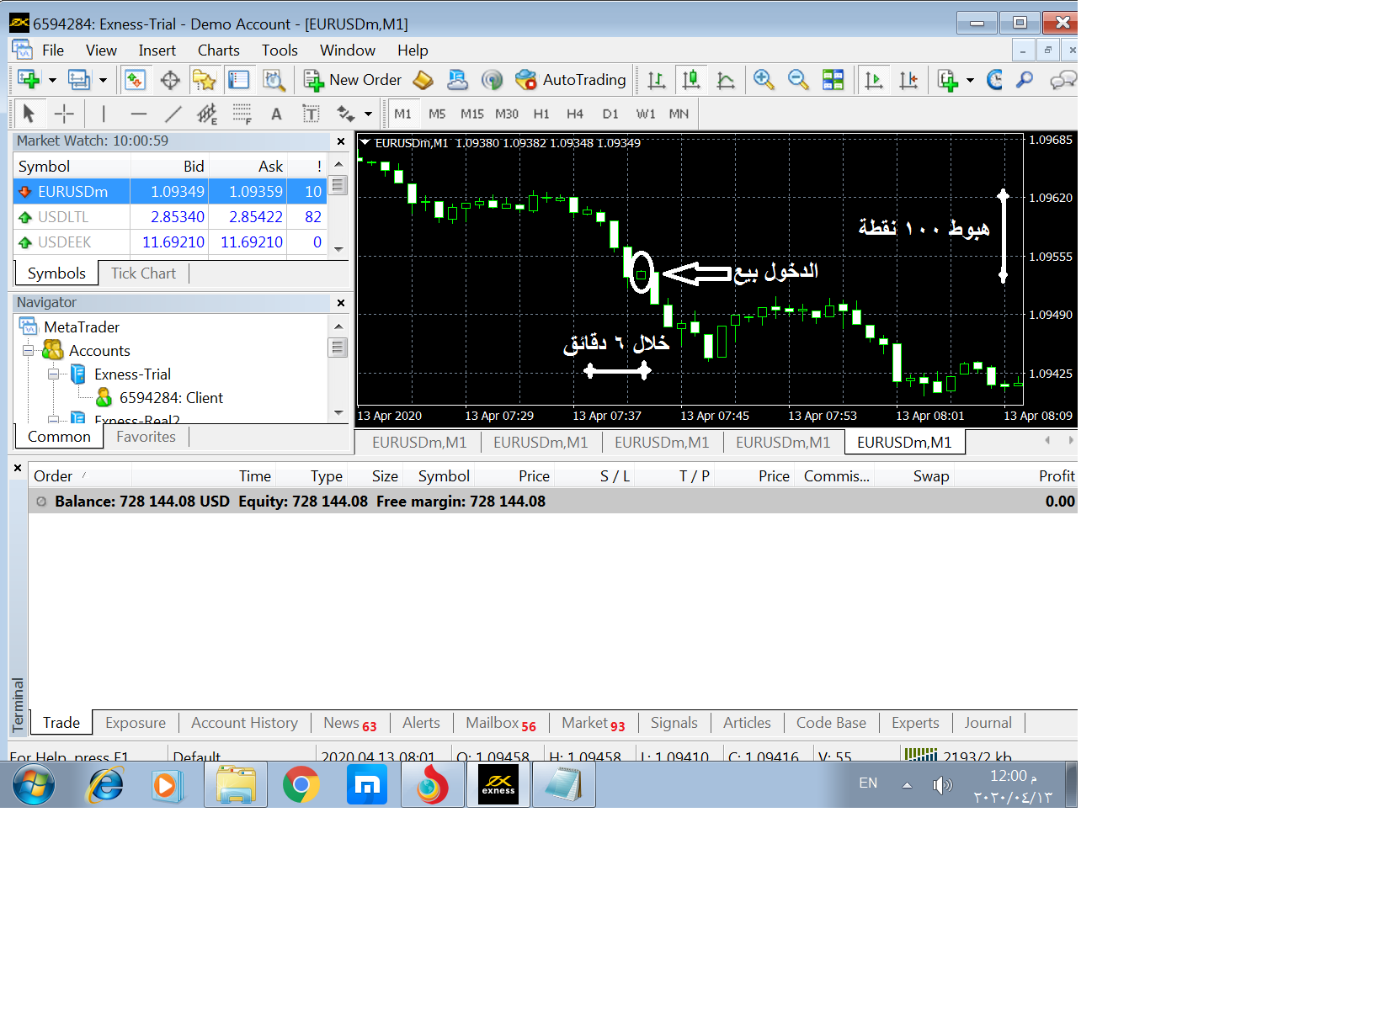Switch to line chart icon
Image resolution: width=1374 pixels, height=1030 pixels.
click(x=726, y=80)
